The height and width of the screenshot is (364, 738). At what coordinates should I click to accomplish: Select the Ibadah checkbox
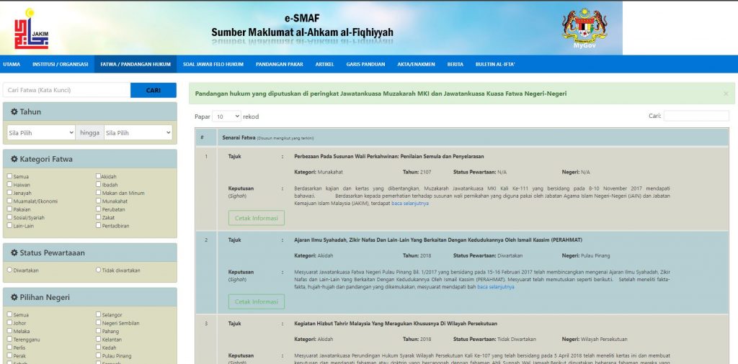[98, 185]
